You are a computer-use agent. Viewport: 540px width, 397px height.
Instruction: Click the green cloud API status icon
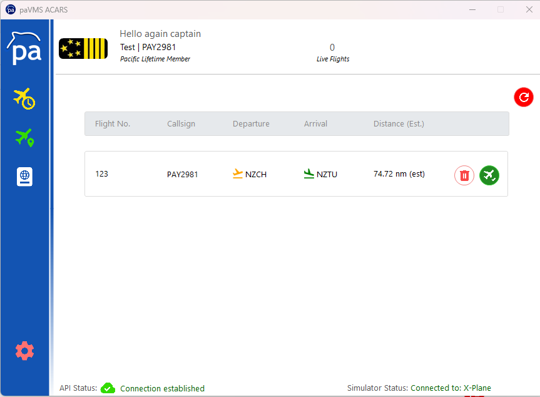coord(108,388)
